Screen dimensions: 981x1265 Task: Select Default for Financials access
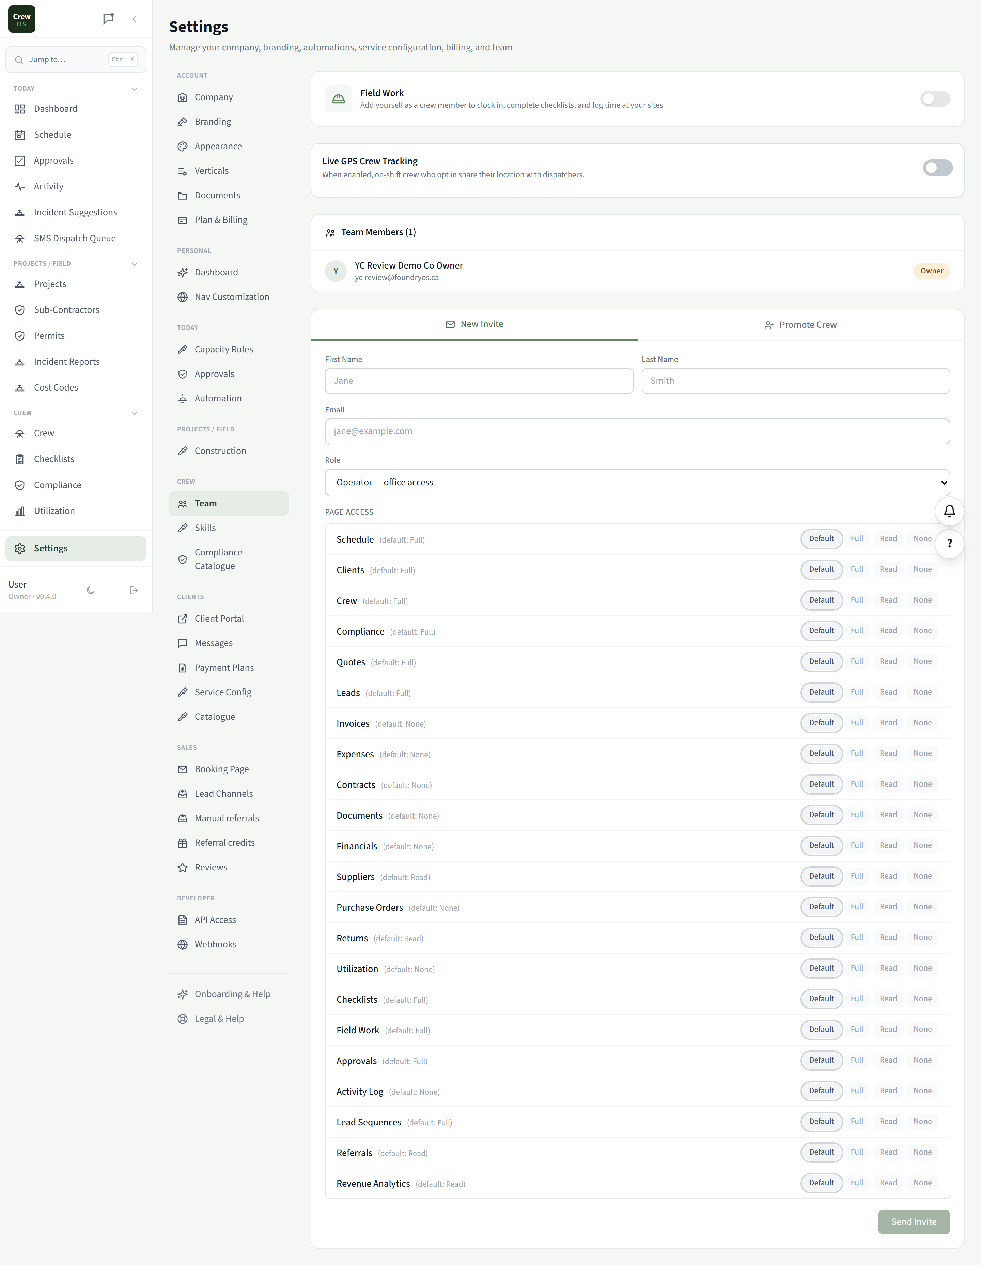pos(821,845)
